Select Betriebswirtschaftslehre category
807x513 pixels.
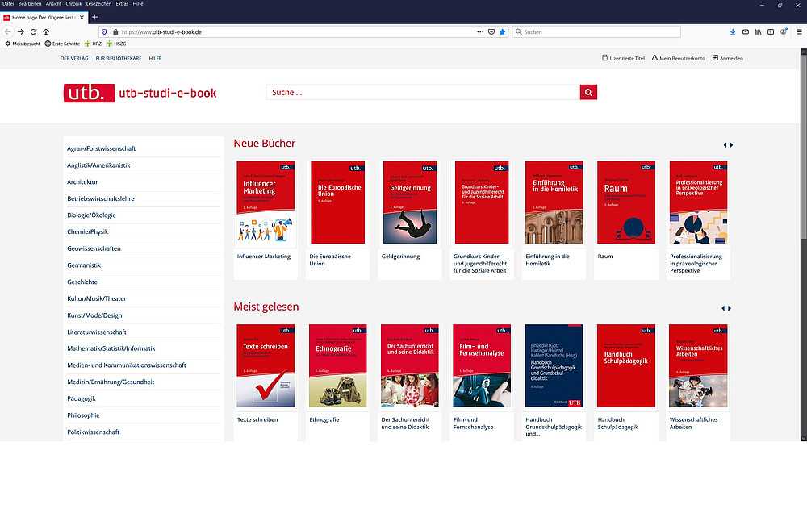104,198
